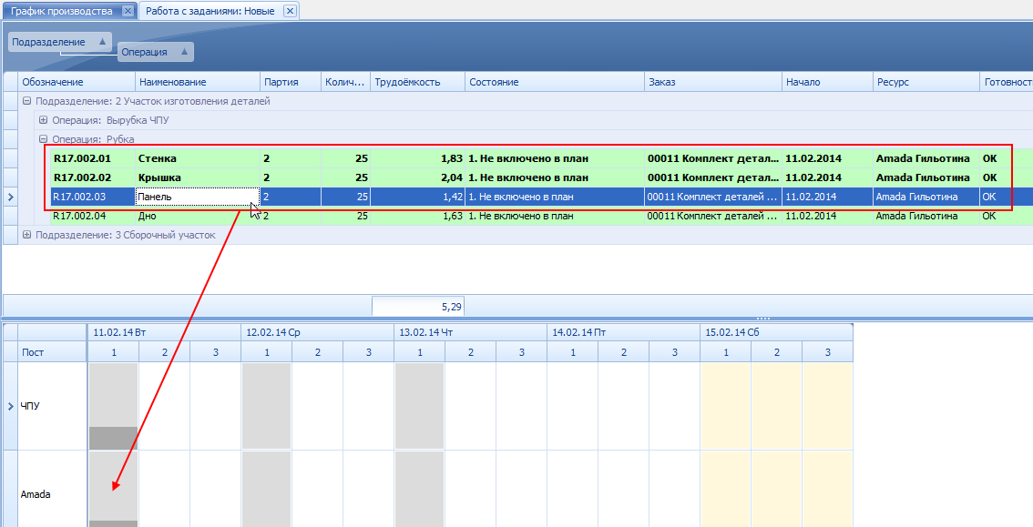
Task: Select the R17.002.02 designation cell
Action: [x=93, y=177]
